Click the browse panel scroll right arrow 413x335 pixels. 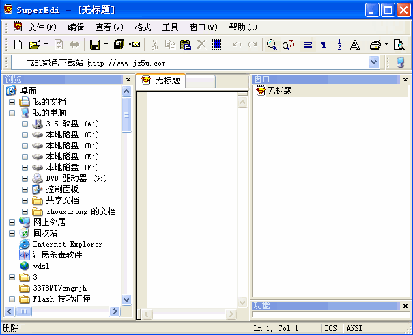[x=115, y=312]
